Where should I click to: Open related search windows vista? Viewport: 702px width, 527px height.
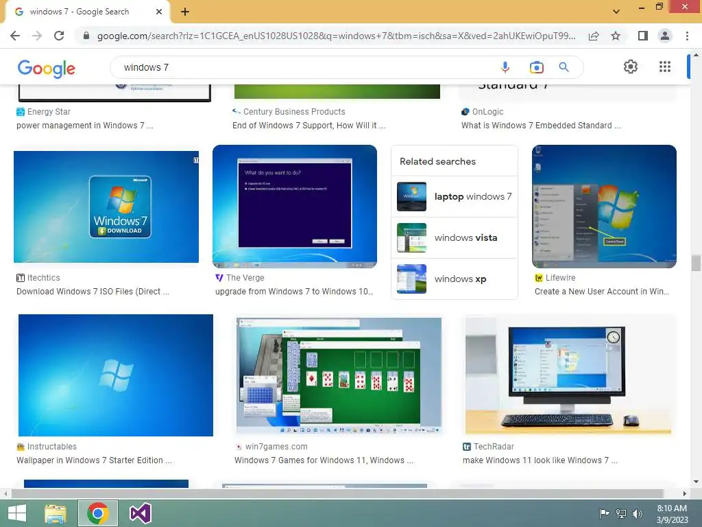coord(455,238)
